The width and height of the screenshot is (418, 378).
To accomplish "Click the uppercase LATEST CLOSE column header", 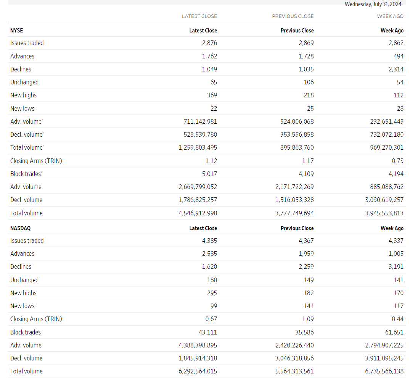I will tap(199, 16).
